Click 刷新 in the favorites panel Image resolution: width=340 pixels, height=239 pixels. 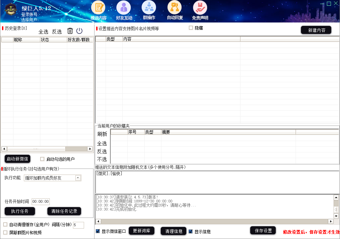point(102,134)
